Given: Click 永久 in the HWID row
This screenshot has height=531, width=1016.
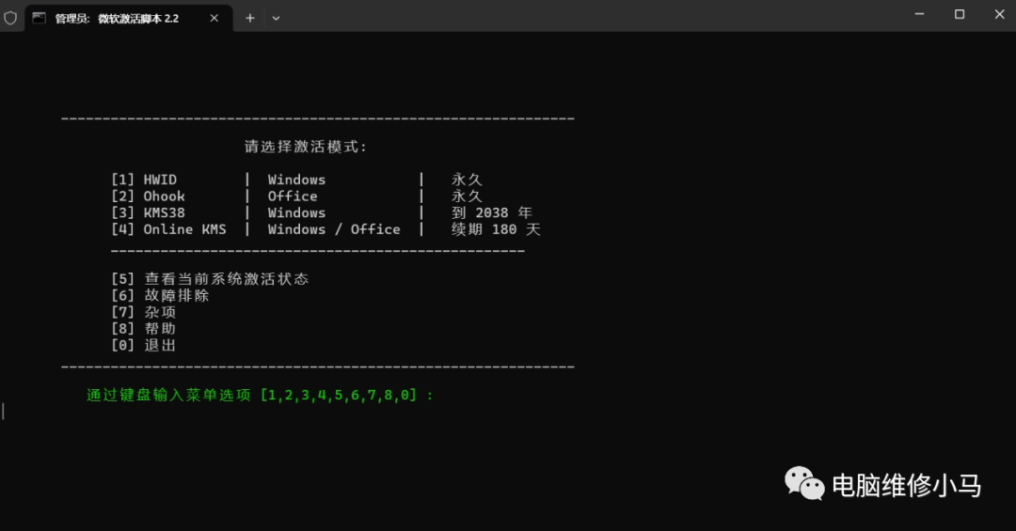Looking at the screenshot, I should coord(468,180).
